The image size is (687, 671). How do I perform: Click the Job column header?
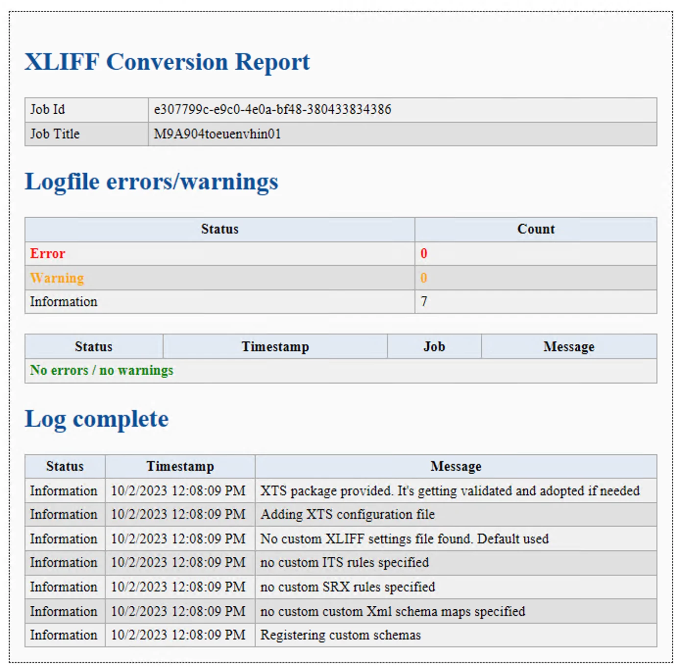coord(434,347)
